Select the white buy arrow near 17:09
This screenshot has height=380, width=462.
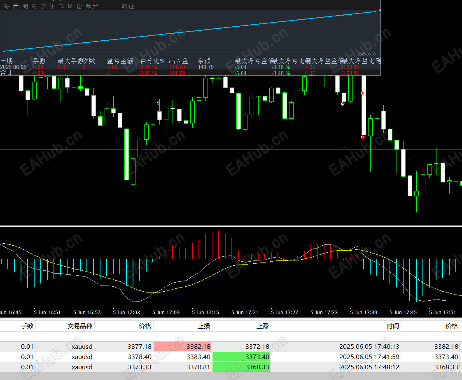click(158, 103)
